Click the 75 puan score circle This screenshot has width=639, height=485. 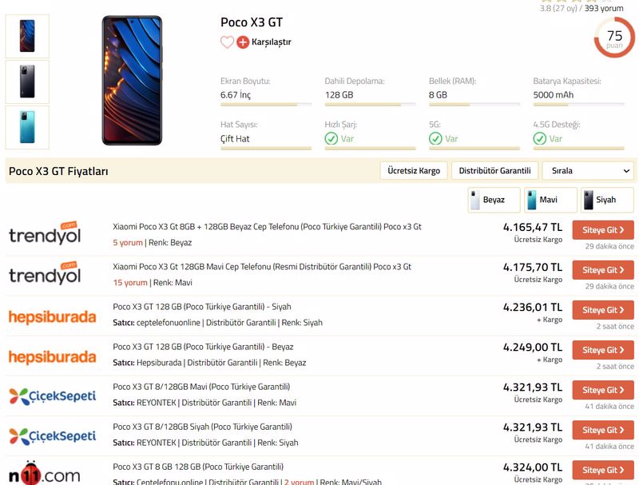pos(614,38)
